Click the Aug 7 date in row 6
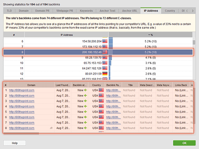This screenshot has width=199, height=149. pyautogui.click(x=63, y=117)
